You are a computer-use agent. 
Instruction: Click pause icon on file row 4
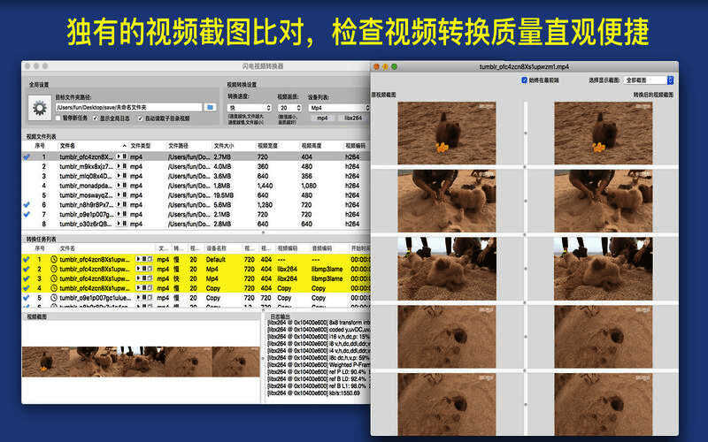(x=124, y=186)
